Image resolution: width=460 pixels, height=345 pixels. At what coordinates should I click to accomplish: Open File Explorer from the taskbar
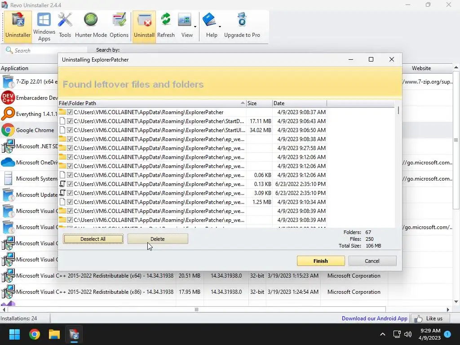pyautogui.click(x=54, y=334)
